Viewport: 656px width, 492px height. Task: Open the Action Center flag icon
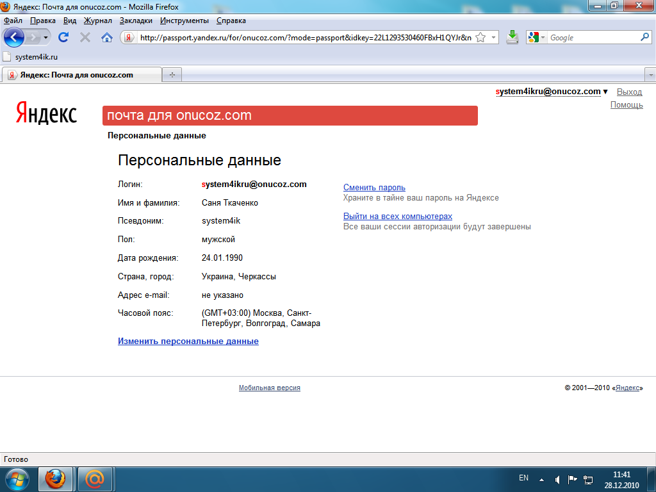pos(572,480)
